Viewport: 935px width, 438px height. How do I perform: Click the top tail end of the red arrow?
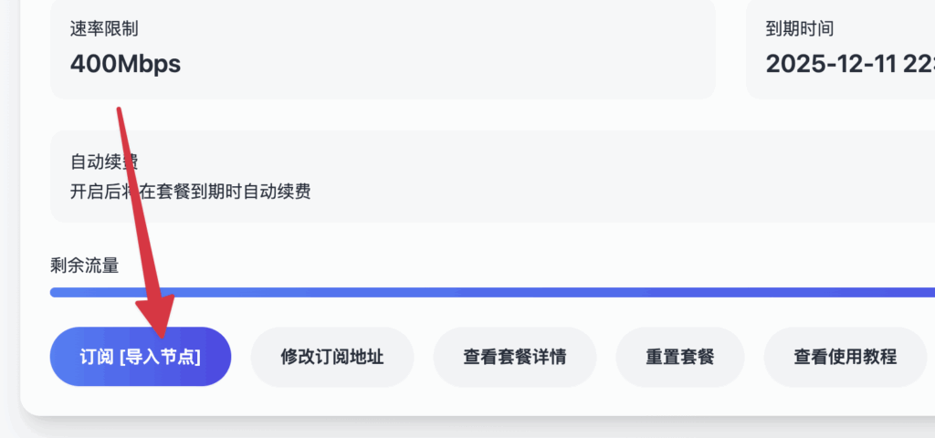pos(120,109)
